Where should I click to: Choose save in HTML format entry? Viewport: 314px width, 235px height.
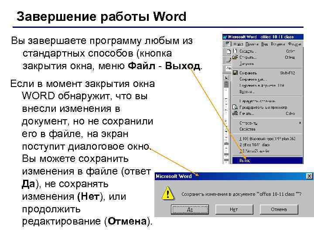267,86
